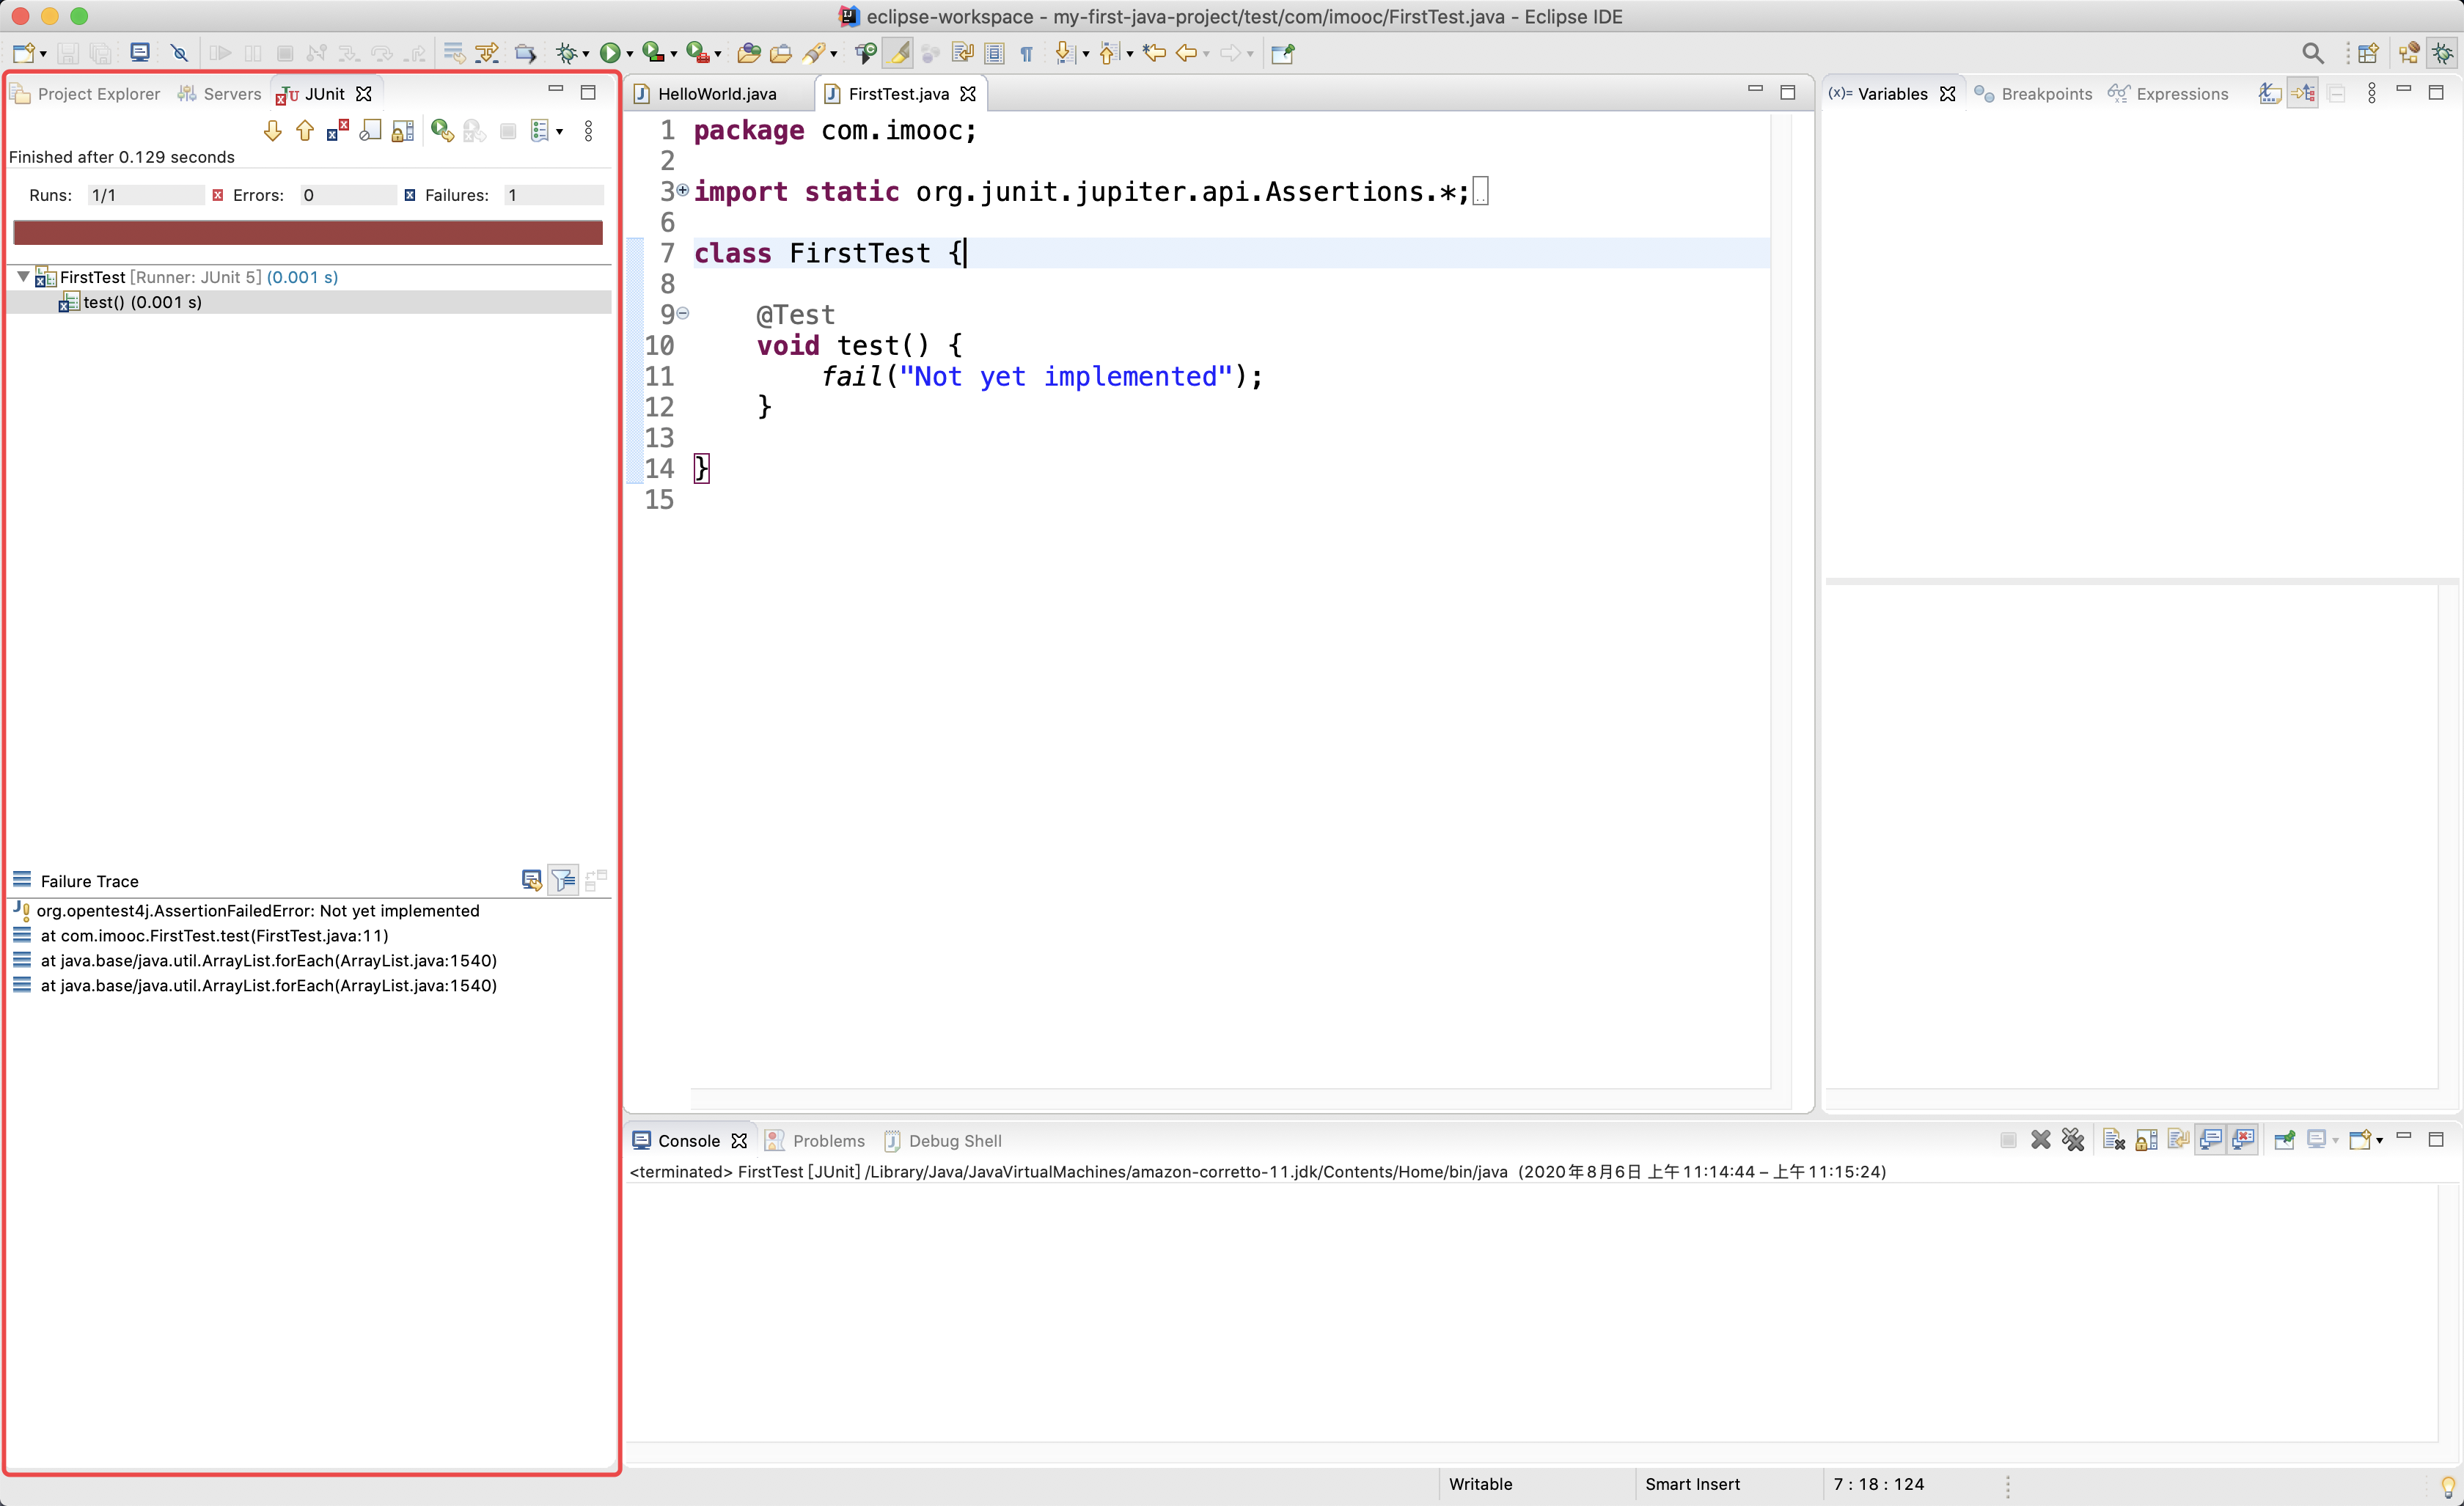Switch to Expressions tab
This screenshot has width=2464, height=1506.
click(2169, 94)
